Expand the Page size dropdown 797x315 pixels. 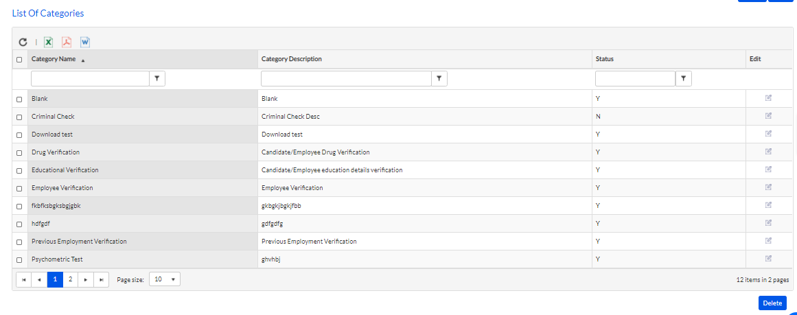click(x=165, y=279)
